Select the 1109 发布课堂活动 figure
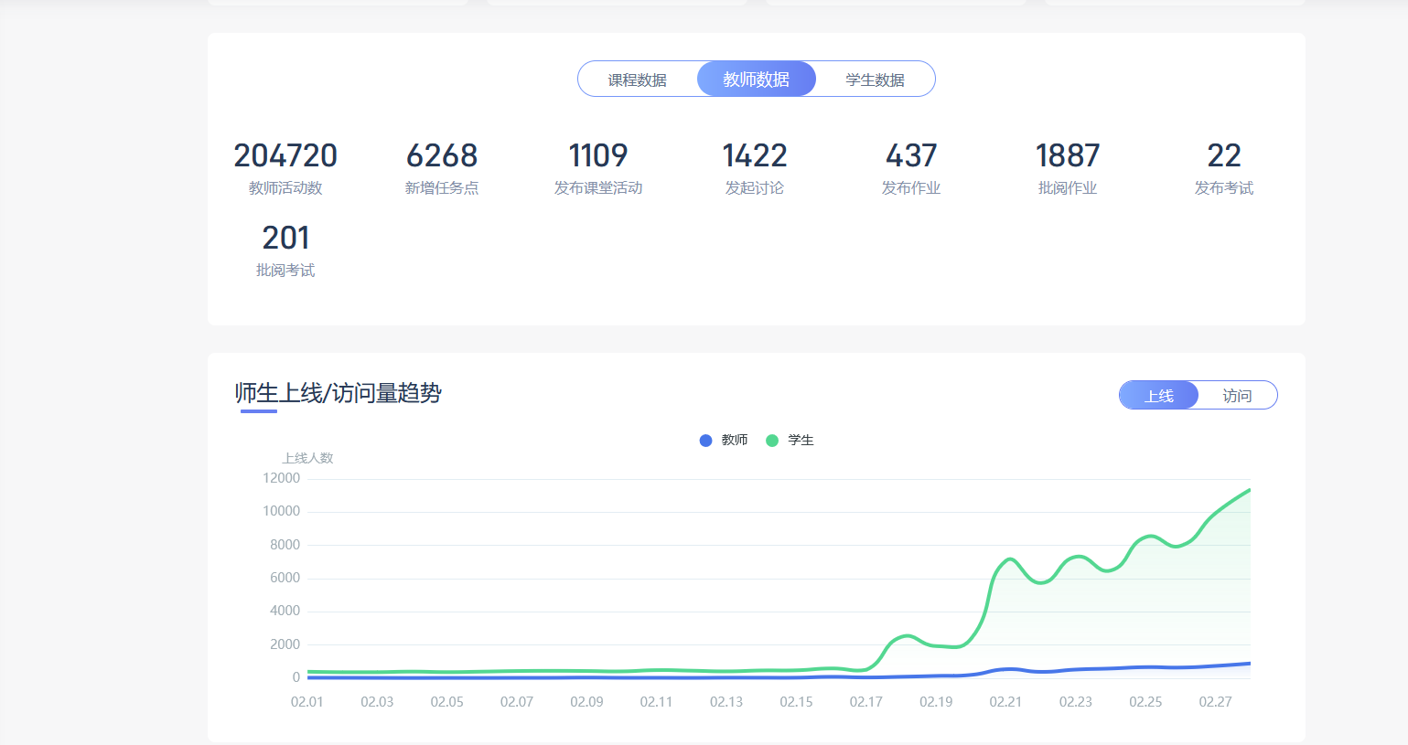 coord(598,156)
